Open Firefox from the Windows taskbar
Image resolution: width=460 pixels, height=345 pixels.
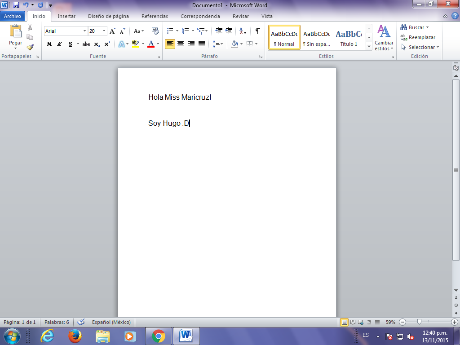tap(75, 336)
